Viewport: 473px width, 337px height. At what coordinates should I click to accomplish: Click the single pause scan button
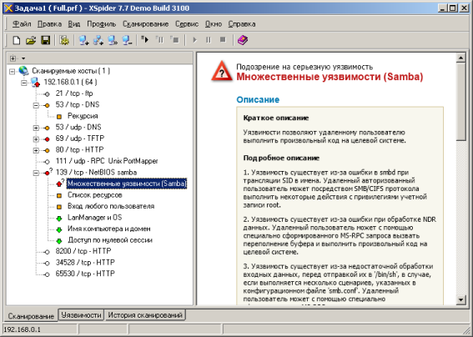pyautogui.click(x=209, y=40)
